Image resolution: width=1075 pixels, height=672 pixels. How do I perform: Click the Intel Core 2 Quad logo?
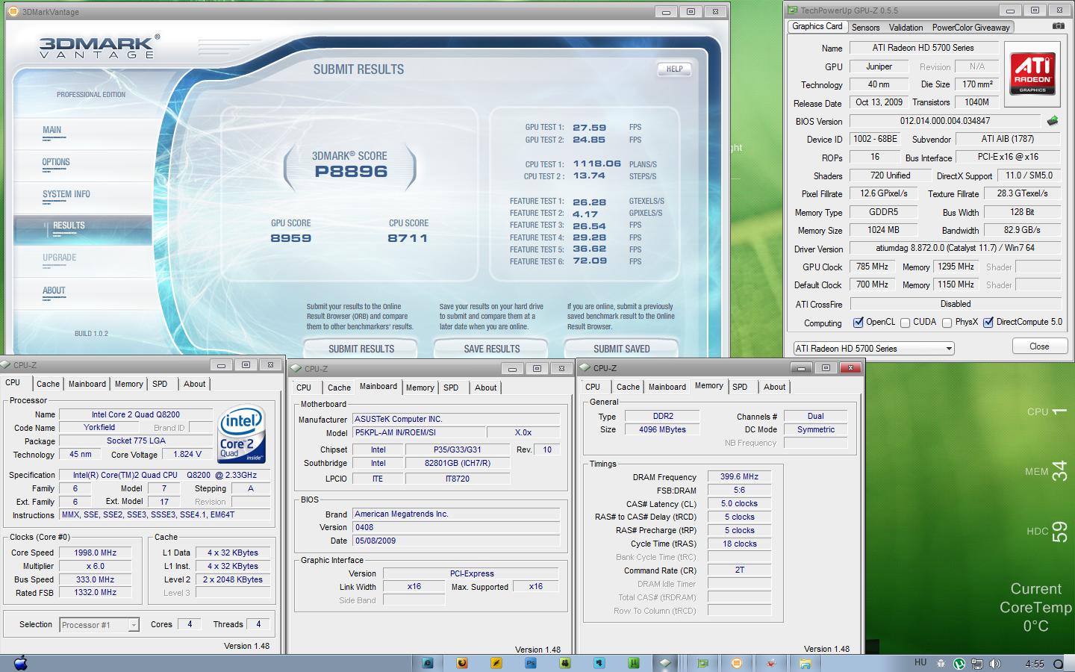tap(241, 435)
